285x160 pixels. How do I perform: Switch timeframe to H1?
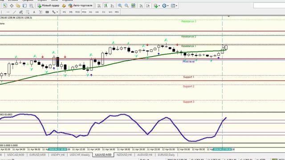(90, 12)
